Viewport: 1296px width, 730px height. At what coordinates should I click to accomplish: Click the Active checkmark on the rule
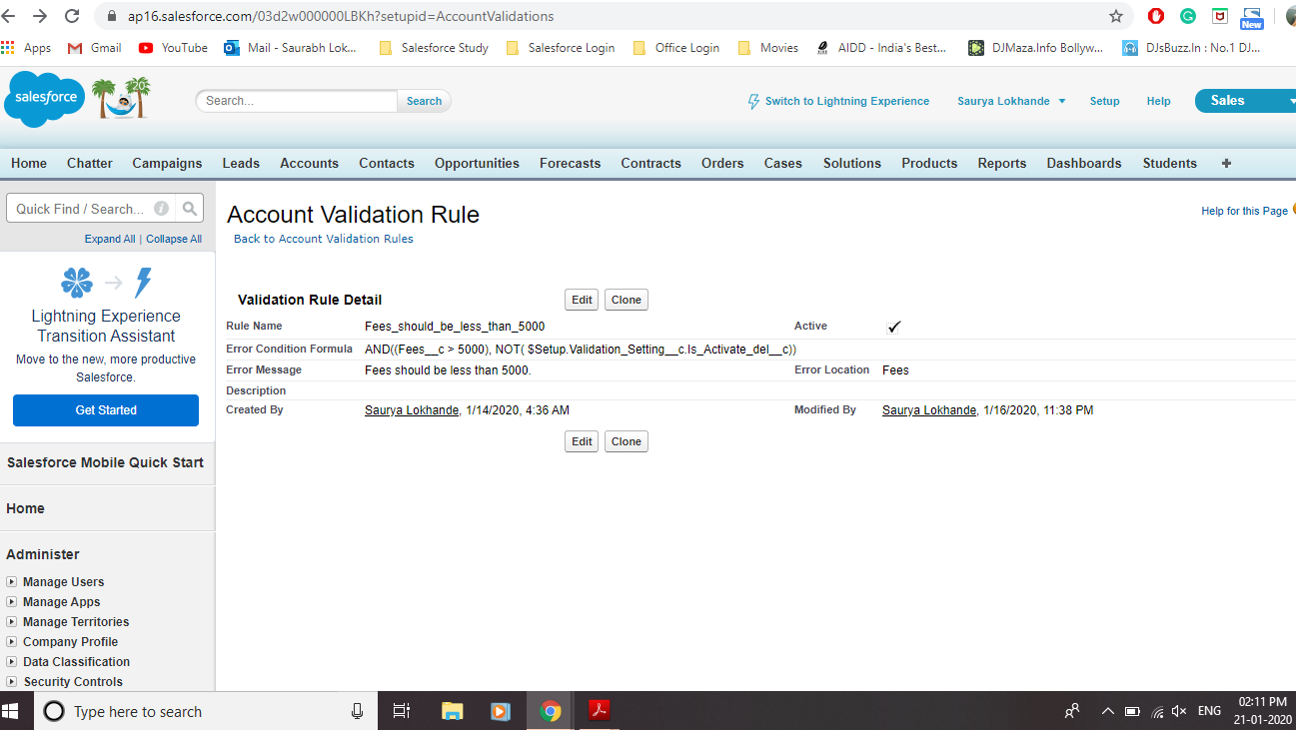894,327
